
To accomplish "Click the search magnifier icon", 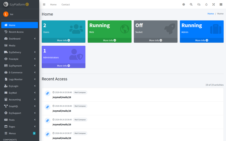I will pos(191,4).
